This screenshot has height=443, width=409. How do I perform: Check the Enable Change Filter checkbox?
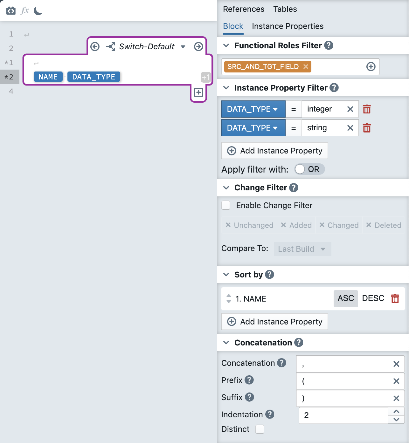[x=226, y=205]
